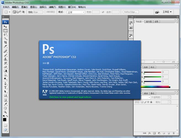Toggle the 消除锯齿 anti-alias checkbox
181x138 pixels.
coord(45,12)
